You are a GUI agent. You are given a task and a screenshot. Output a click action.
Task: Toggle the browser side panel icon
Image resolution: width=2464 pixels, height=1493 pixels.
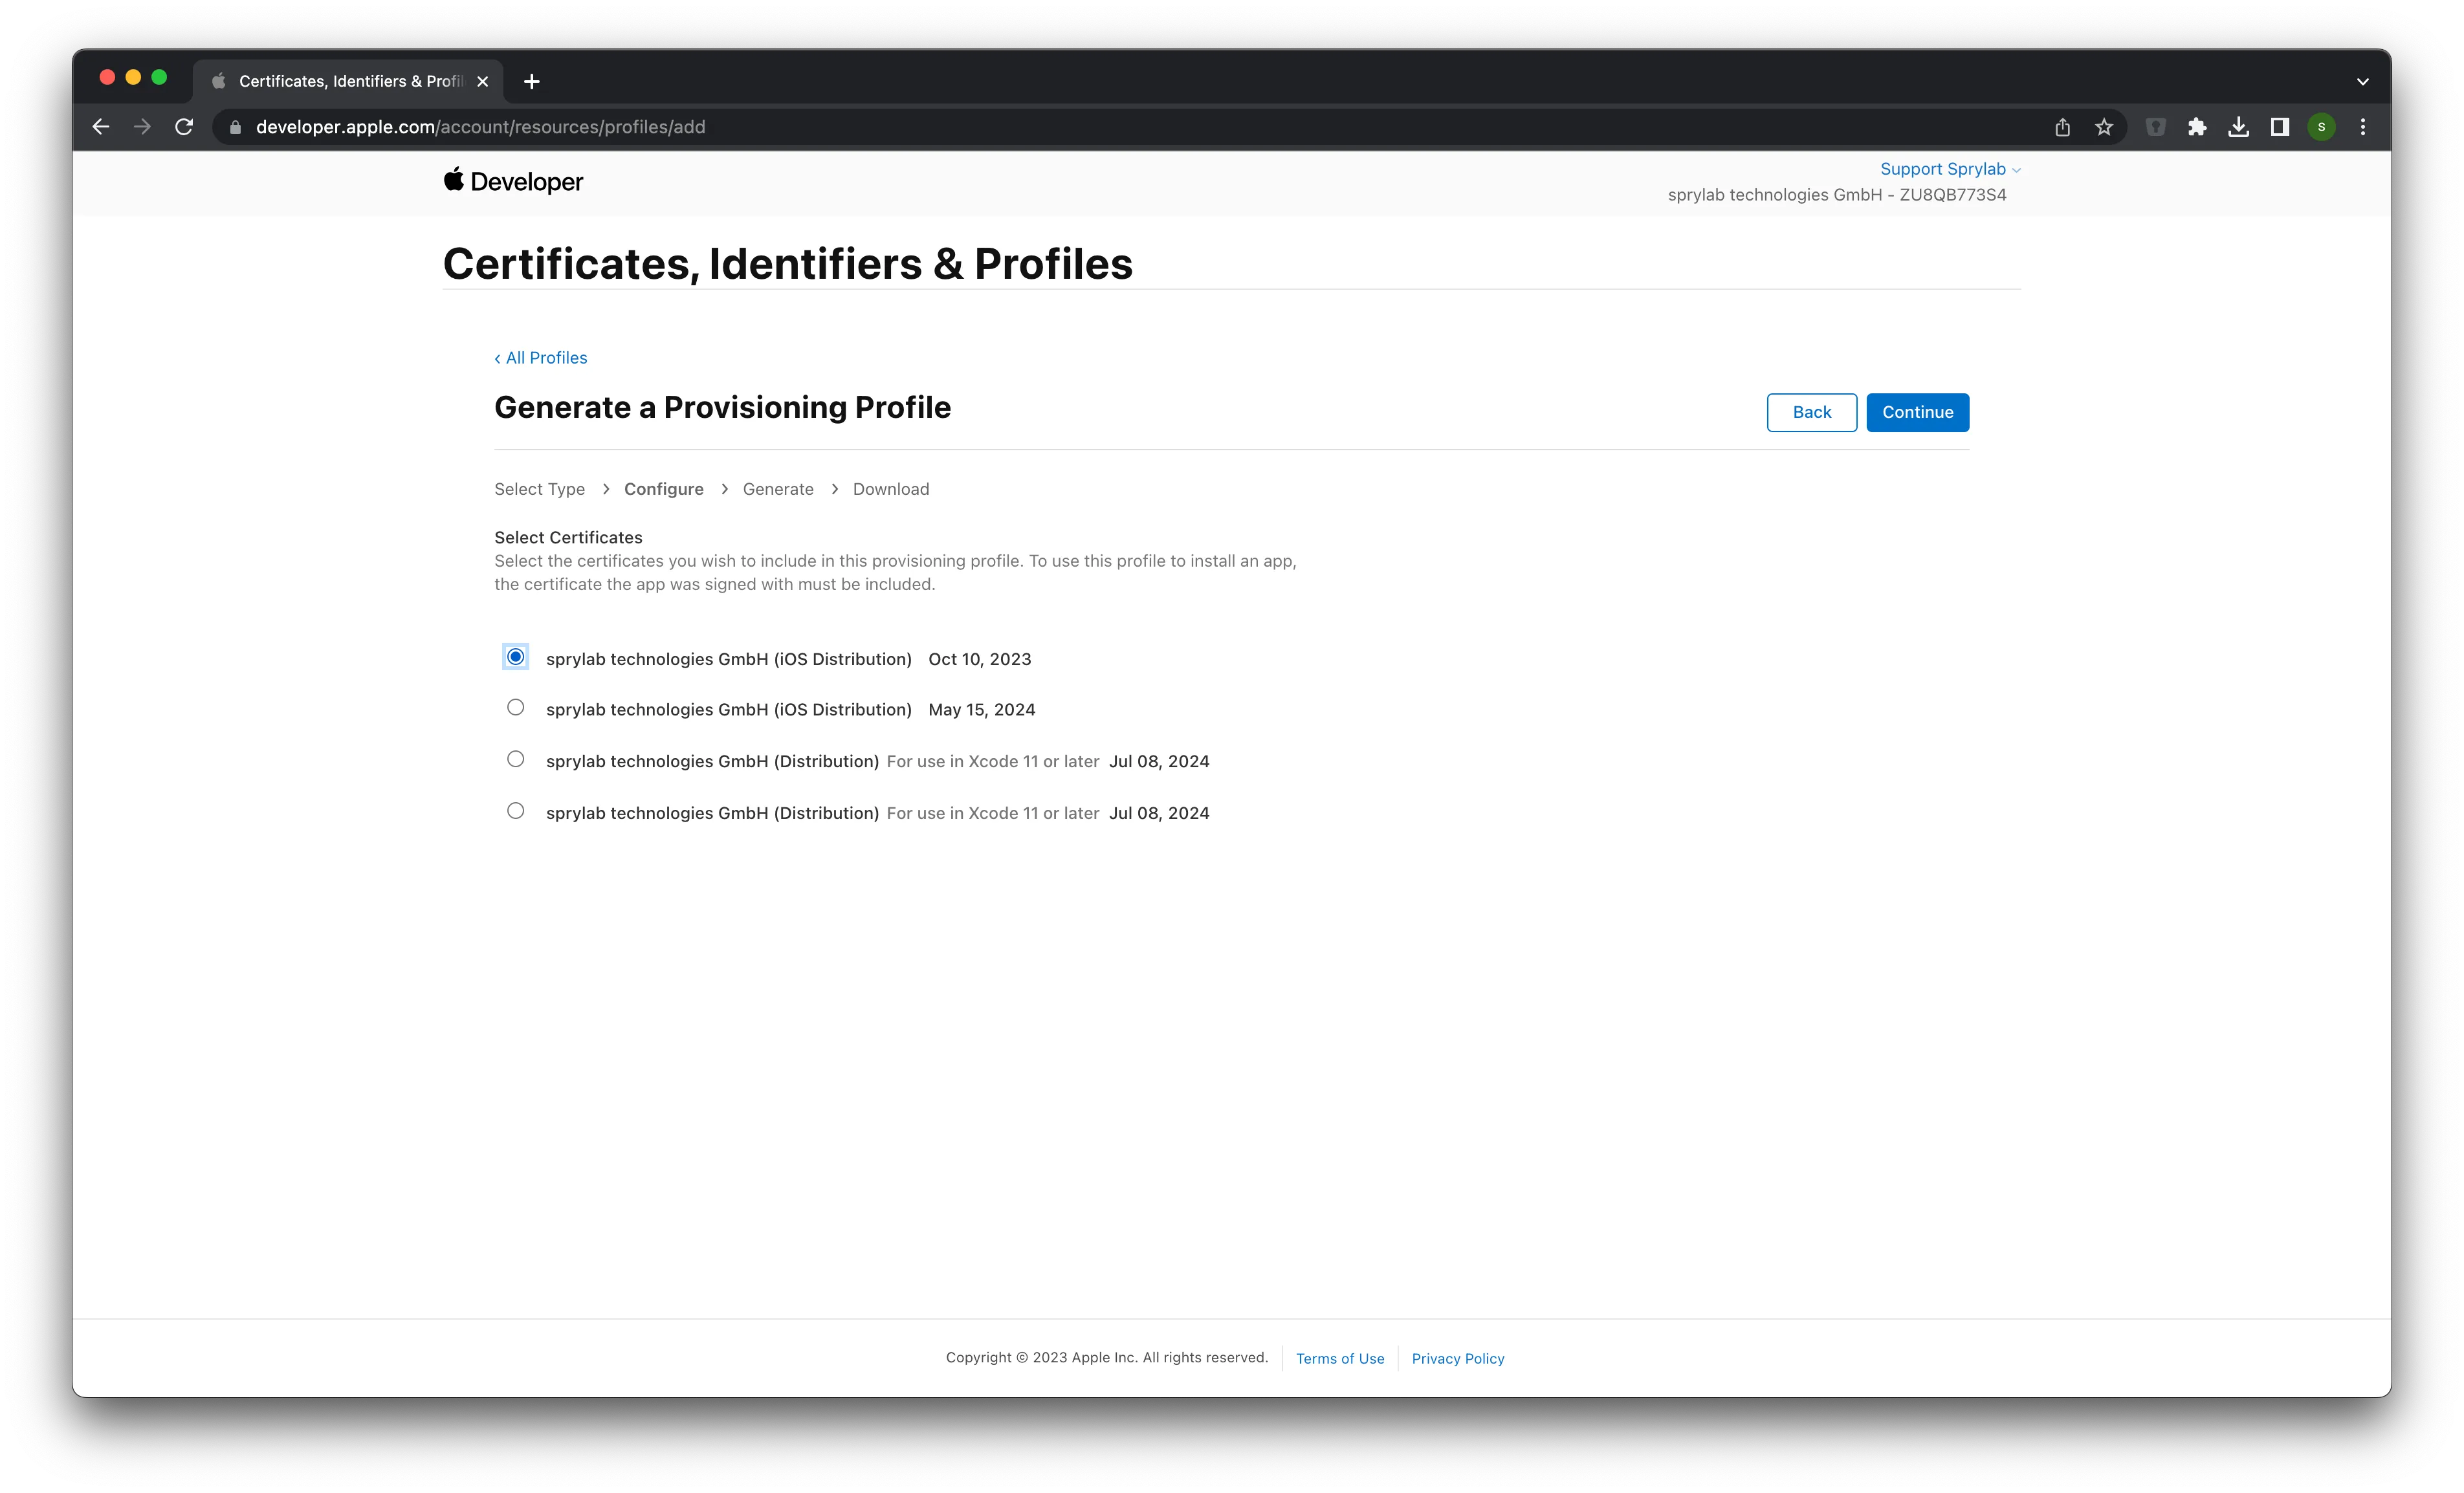click(2280, 127)
